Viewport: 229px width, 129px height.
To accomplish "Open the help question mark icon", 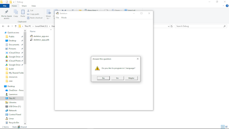I will coord(227,6).
